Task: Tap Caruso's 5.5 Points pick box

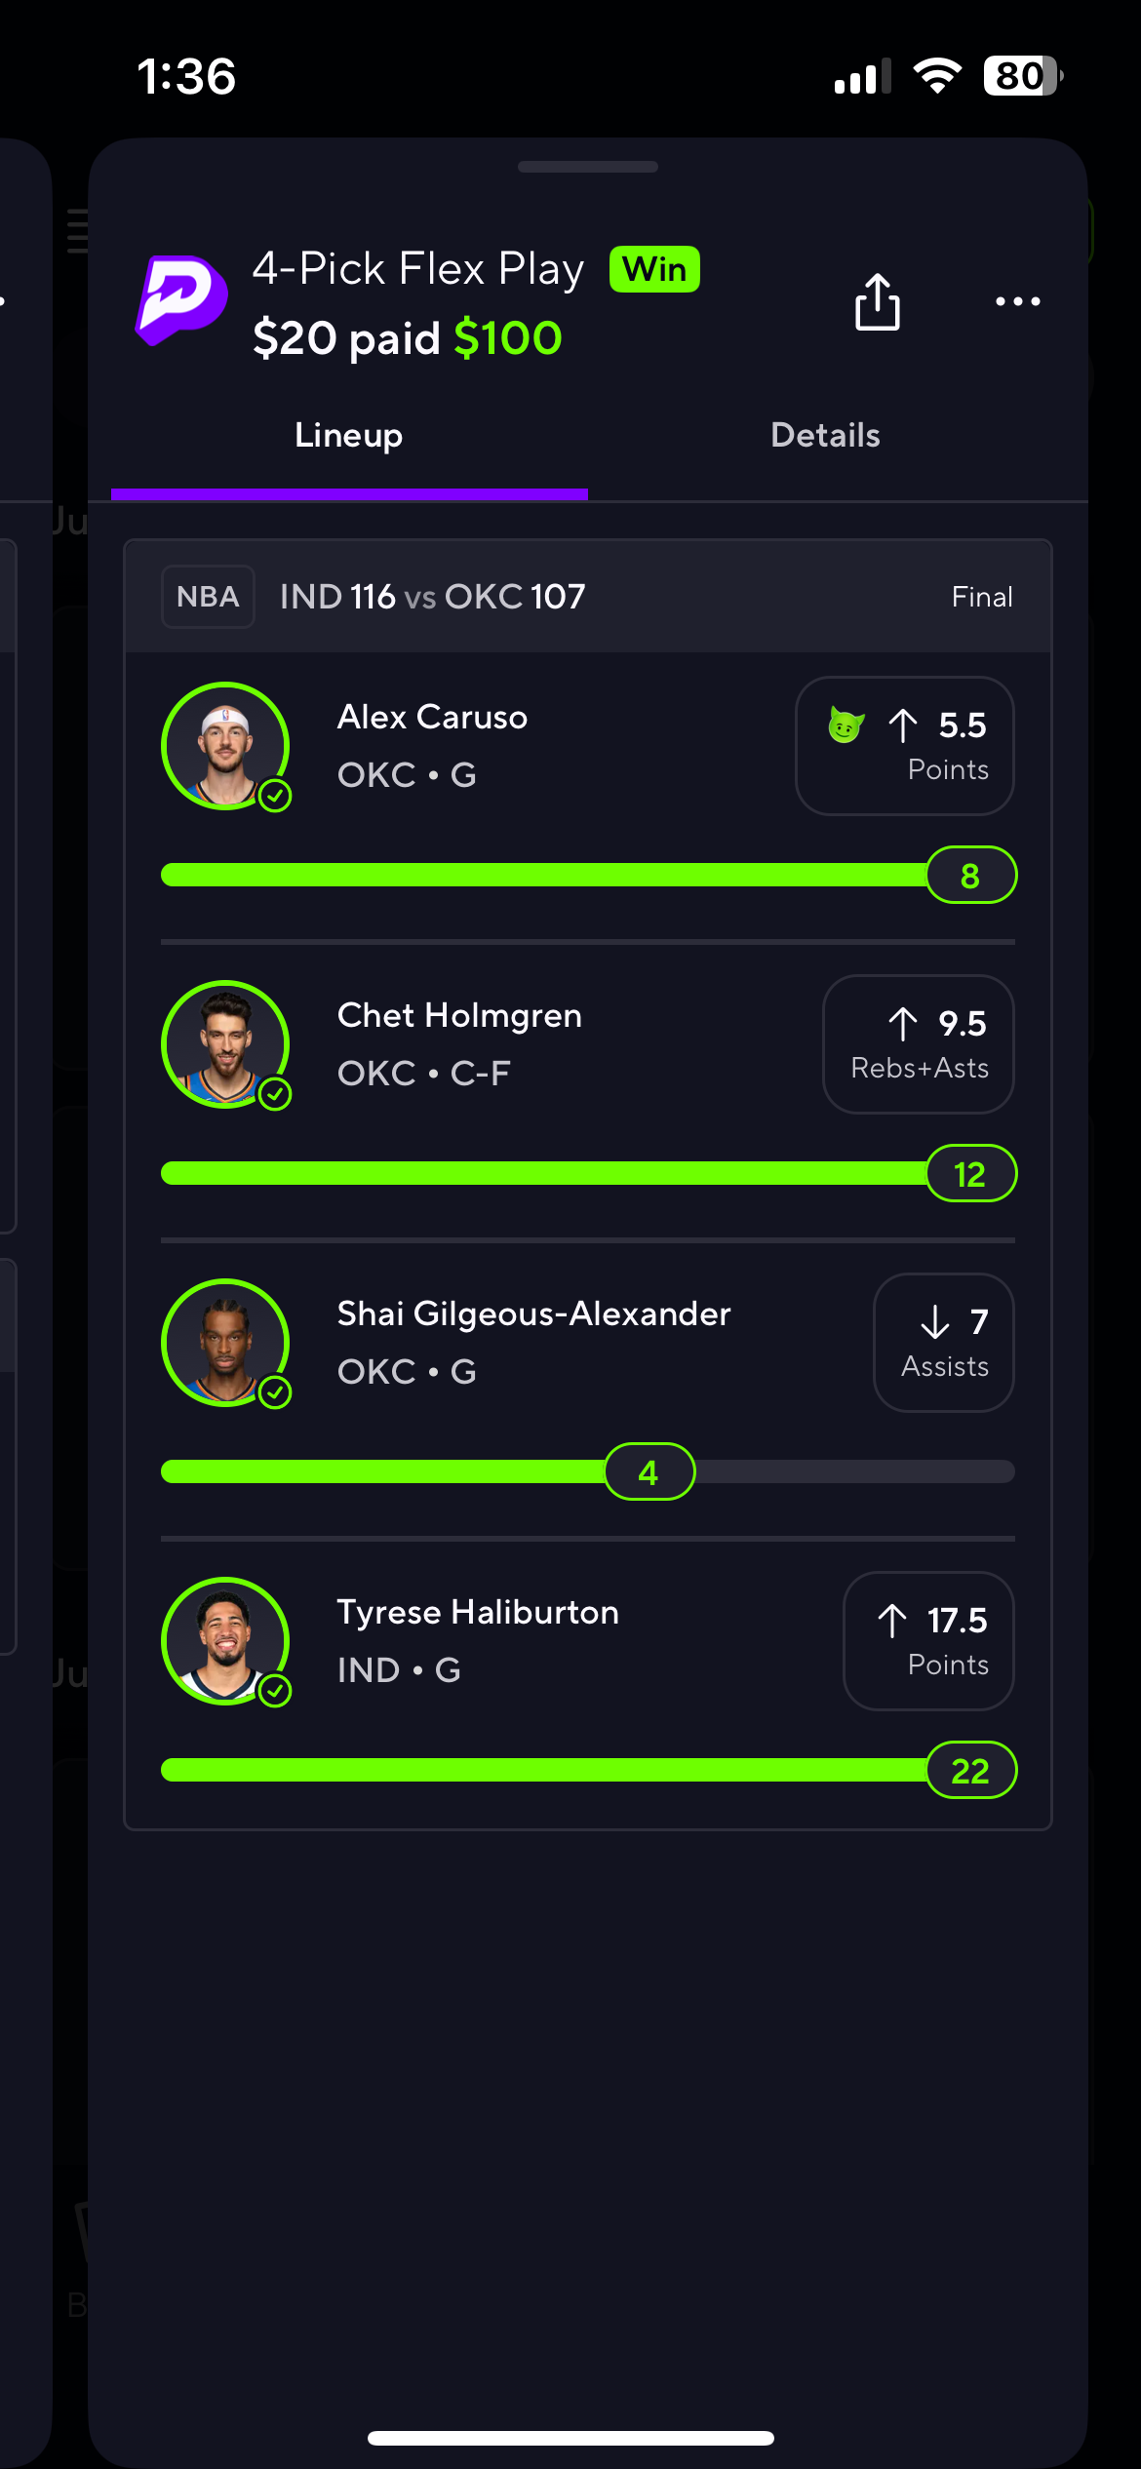Action: coord(904,746)
